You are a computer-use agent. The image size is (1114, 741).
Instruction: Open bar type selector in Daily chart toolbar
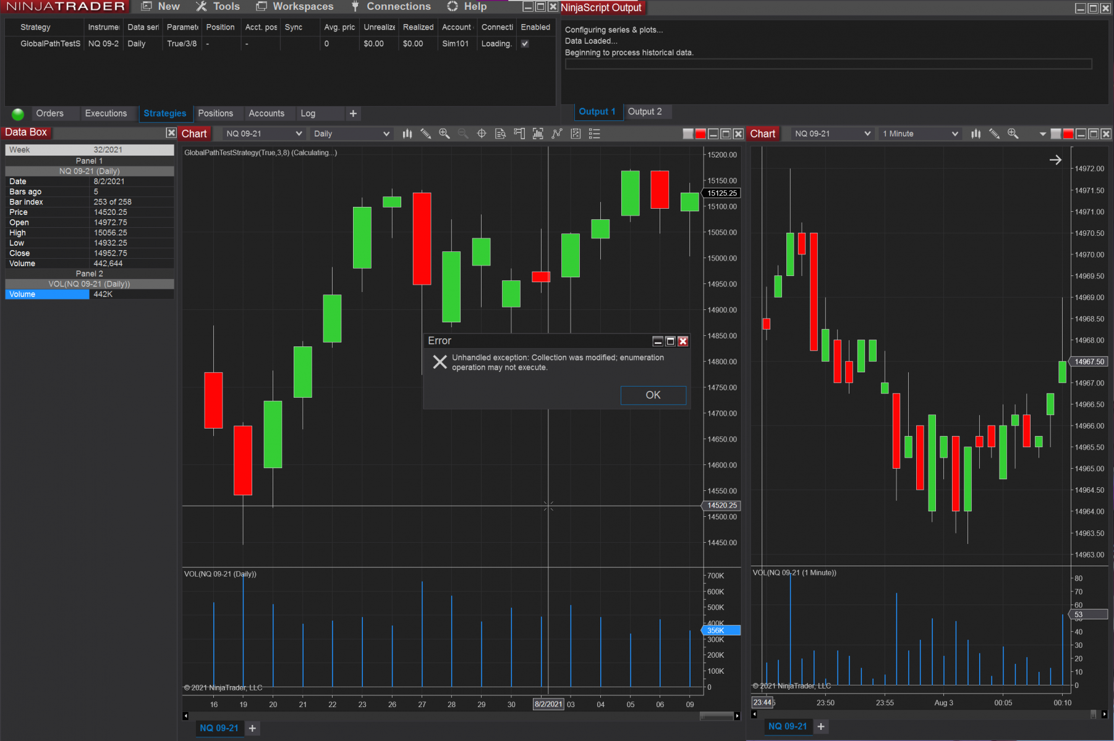407,133
